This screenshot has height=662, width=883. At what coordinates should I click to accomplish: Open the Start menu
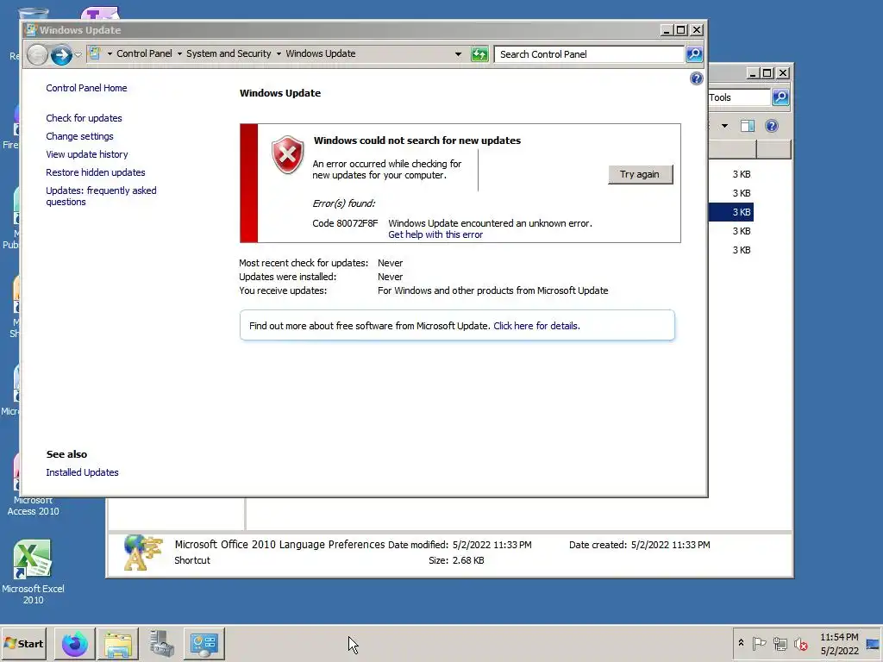[23, 644]
